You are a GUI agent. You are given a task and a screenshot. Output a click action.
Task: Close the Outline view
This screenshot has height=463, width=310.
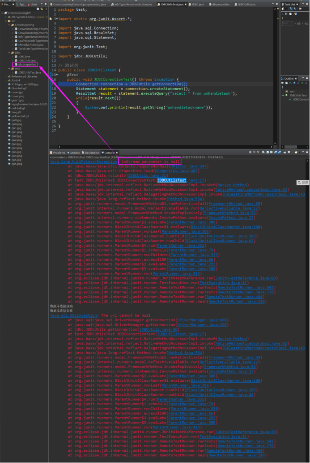point(296,79)
